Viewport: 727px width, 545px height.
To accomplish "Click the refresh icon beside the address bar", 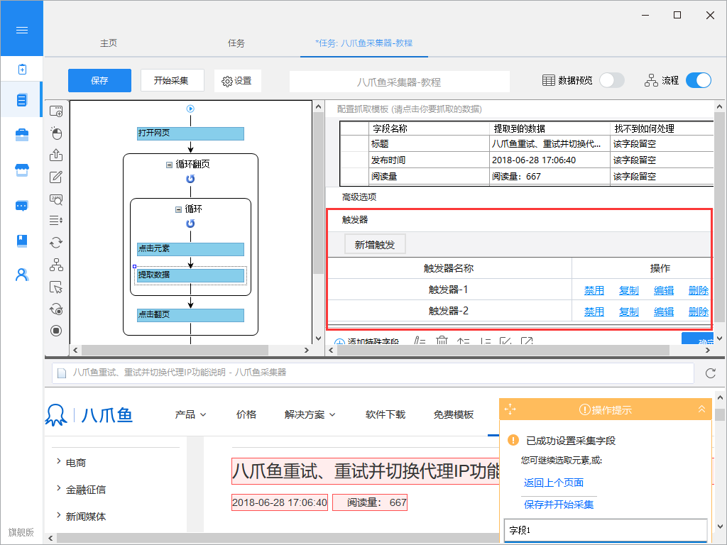I will (x=710, y=373).
